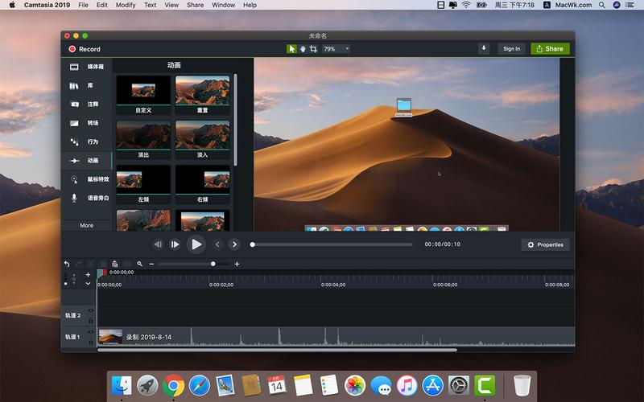Open the Properties panel
Image resolution: width=644 pixels, height=402 pixels.
point(546,244)
